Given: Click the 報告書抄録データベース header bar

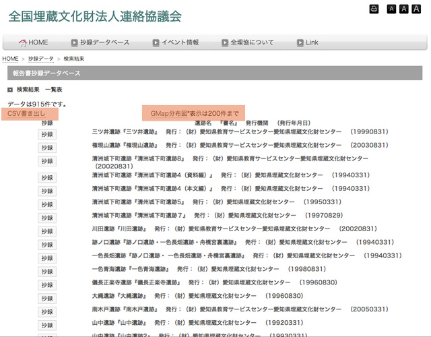Looking at the screenshot, I should pos(215,73).
